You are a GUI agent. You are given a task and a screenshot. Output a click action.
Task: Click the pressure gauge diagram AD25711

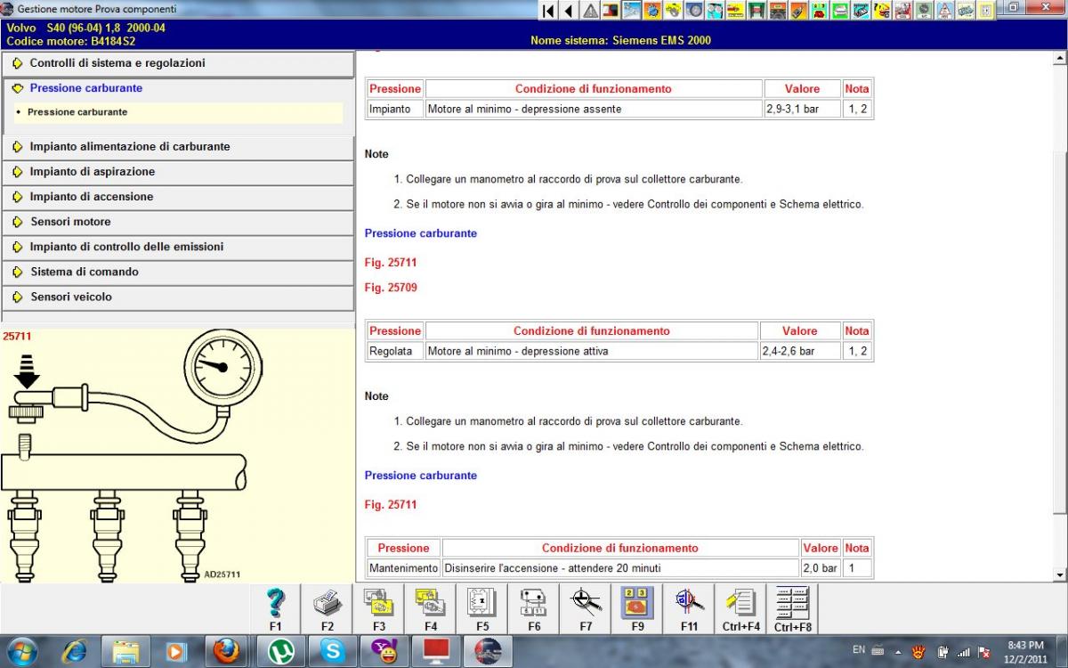pyautogui.click(x=133, y=456)
